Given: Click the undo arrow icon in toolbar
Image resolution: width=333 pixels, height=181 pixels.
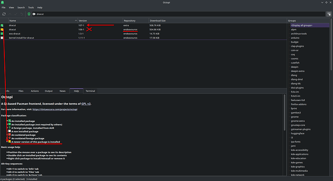Looking at the screenshot, I should point(22,14).
